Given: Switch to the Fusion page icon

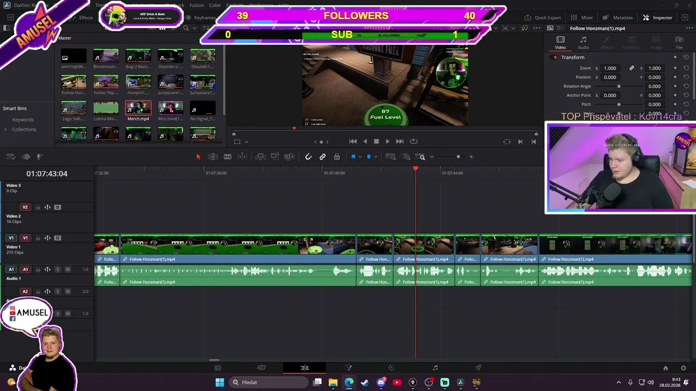Looking at the screenshot, I should click(349, 368).
